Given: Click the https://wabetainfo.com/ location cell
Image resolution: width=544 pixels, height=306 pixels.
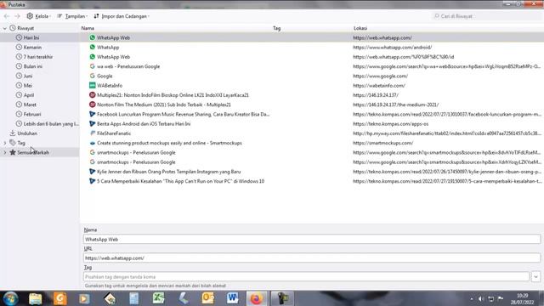Looking at the screenshot, I should [379, 85].
